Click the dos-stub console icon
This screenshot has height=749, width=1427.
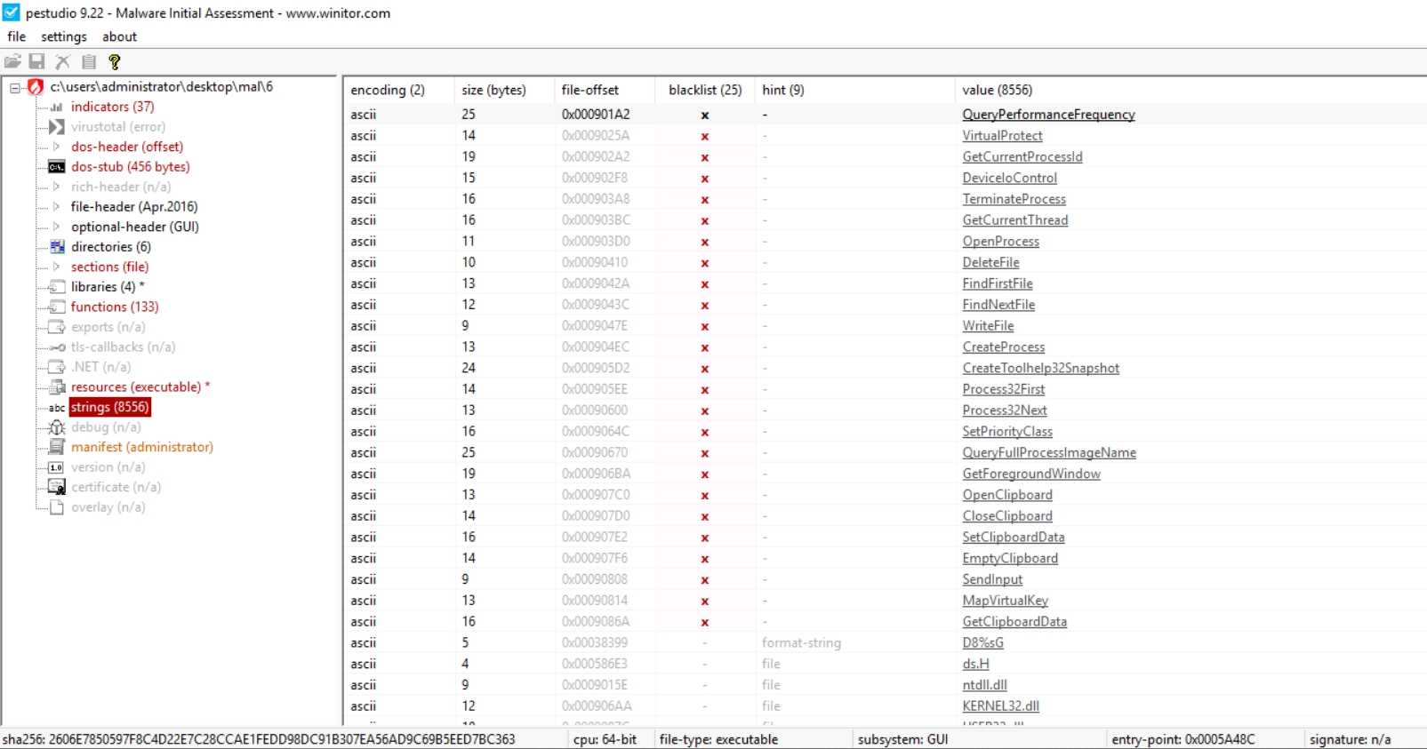point(57,167)
